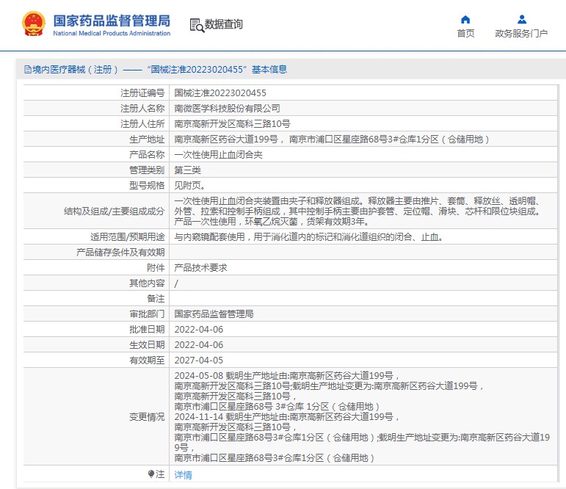Select the registration number value 国械注准20223020455
This screenshot has width=566, height=489.
tap(220, 93)
